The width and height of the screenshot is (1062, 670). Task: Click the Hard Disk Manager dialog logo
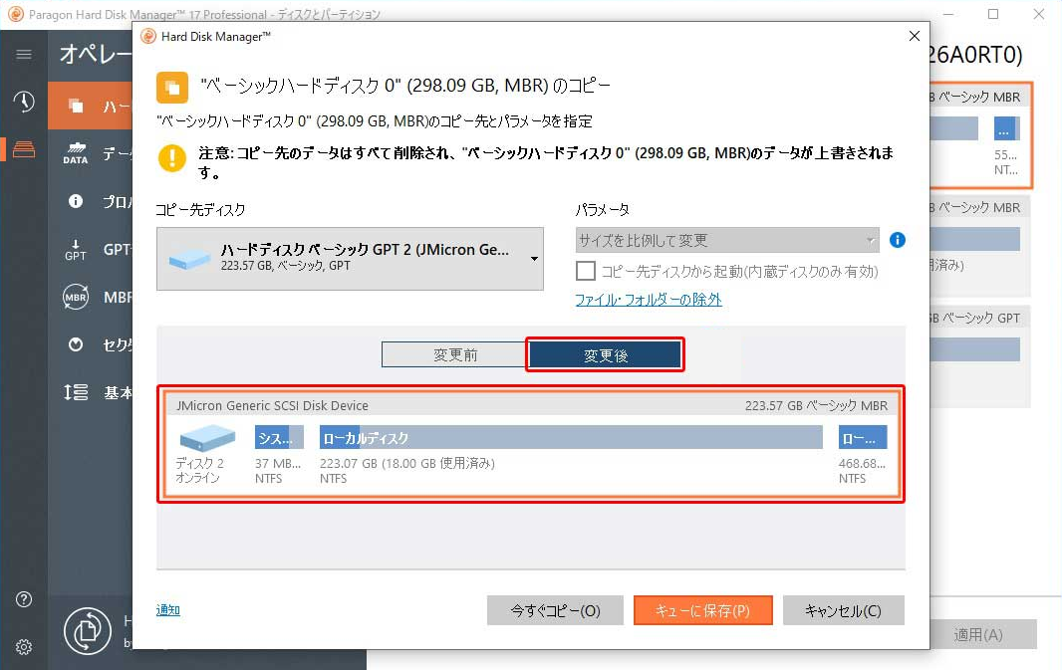point(147,37)
